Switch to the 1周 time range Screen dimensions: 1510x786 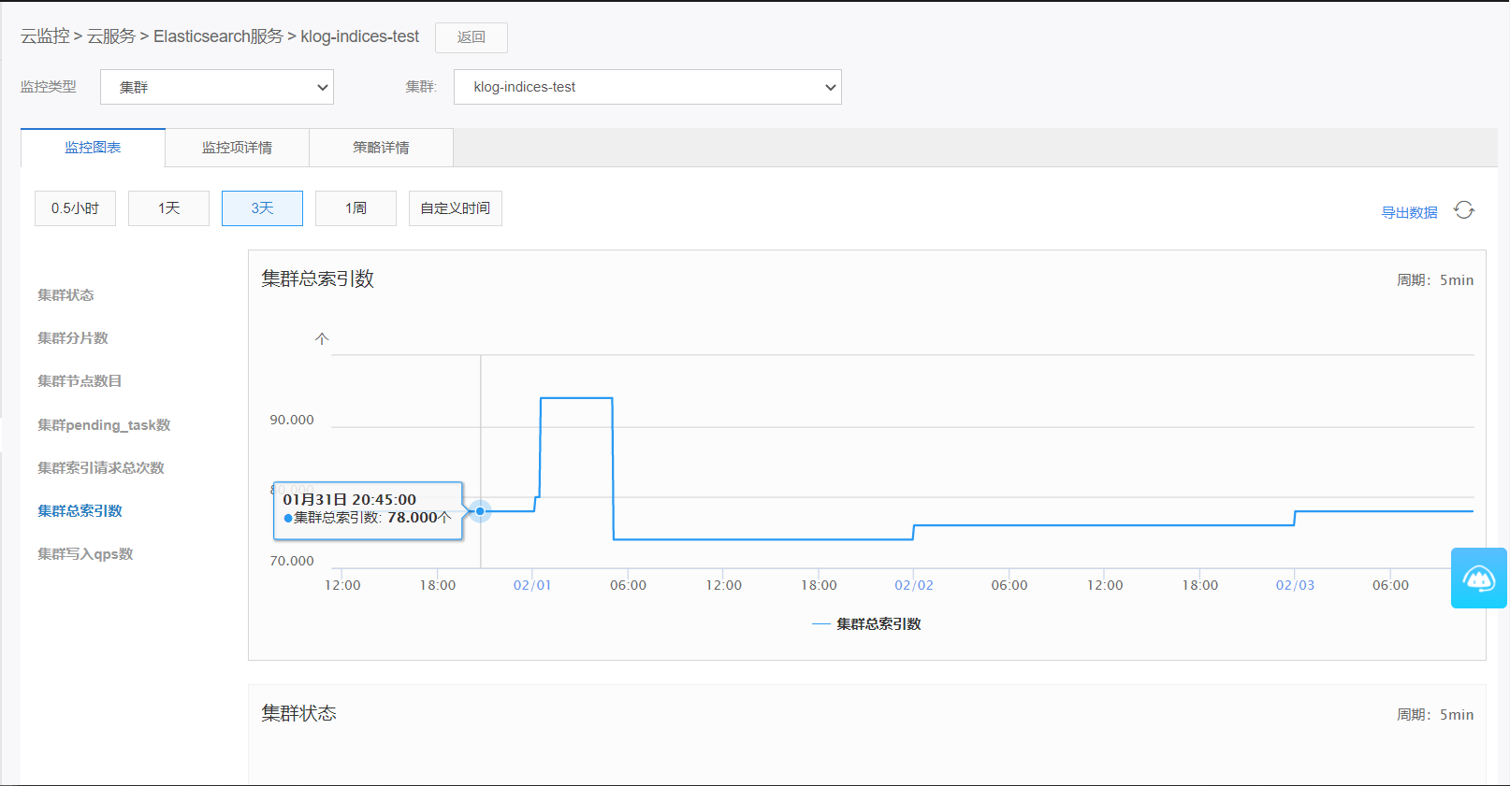point(356,208)
